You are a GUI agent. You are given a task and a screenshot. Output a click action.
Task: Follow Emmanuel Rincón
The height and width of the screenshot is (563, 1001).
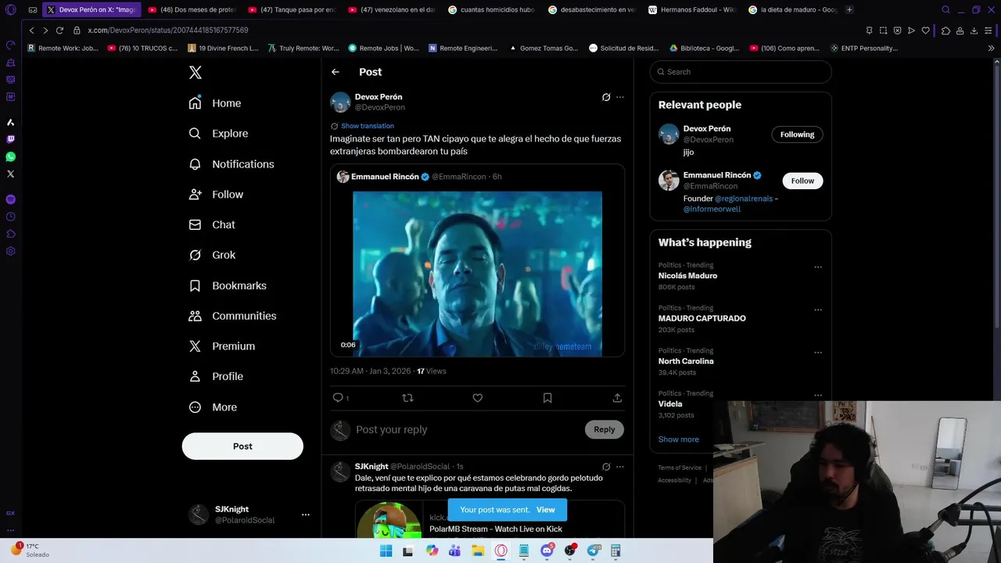(802, 181)
